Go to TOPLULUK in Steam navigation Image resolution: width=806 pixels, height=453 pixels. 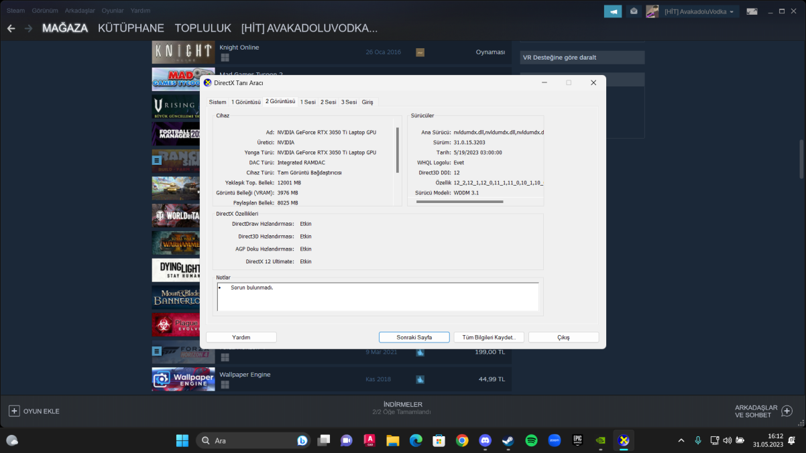click(203, 28)
